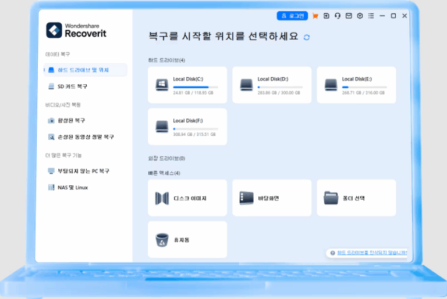Click the Wondershare Recoverit logo
The width and height of the screenshot is (447, 299).
[x=76, y=30]
